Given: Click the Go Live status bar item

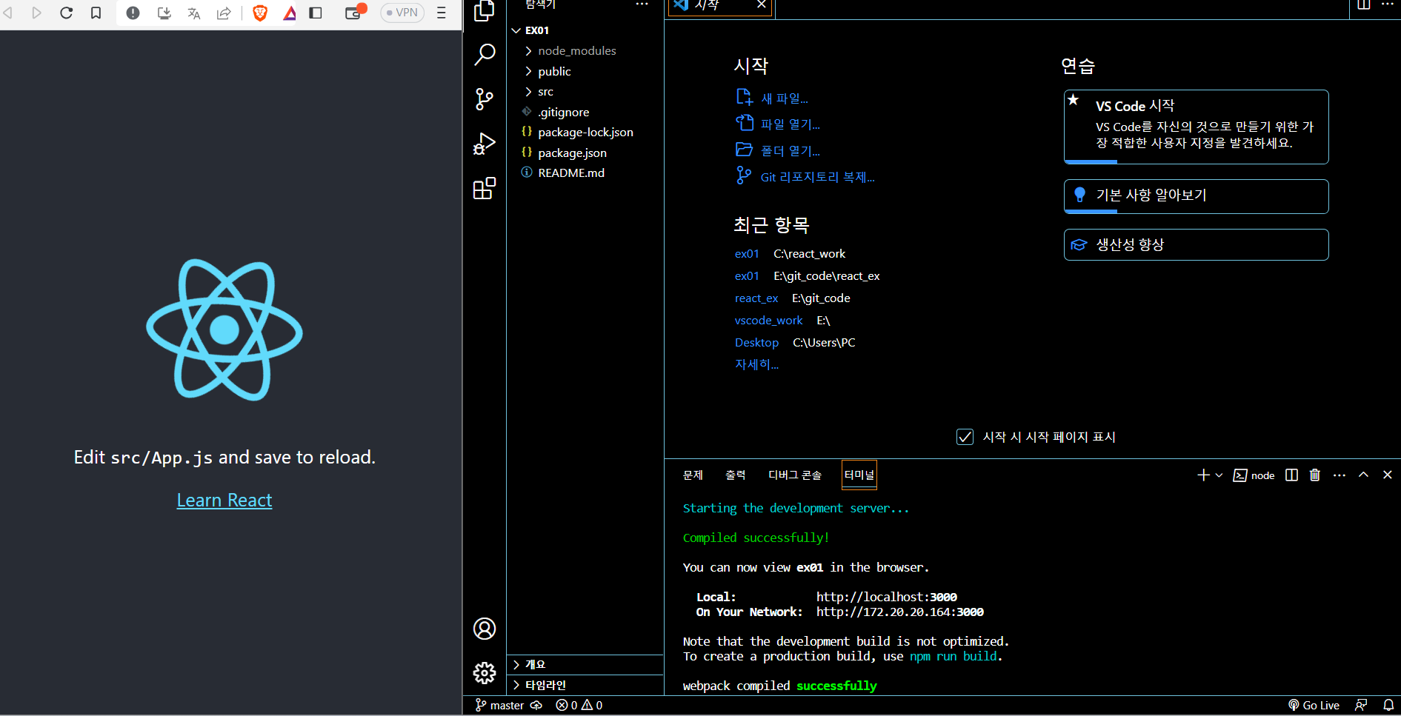Looking at the screenshot, I should [x=1314, y=705].
